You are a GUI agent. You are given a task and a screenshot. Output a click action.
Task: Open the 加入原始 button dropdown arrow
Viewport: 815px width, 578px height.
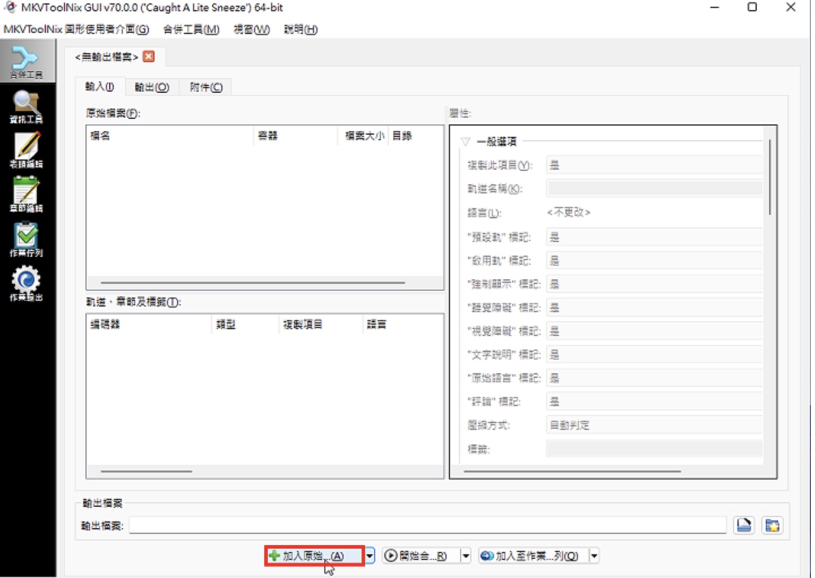[370, 556]
